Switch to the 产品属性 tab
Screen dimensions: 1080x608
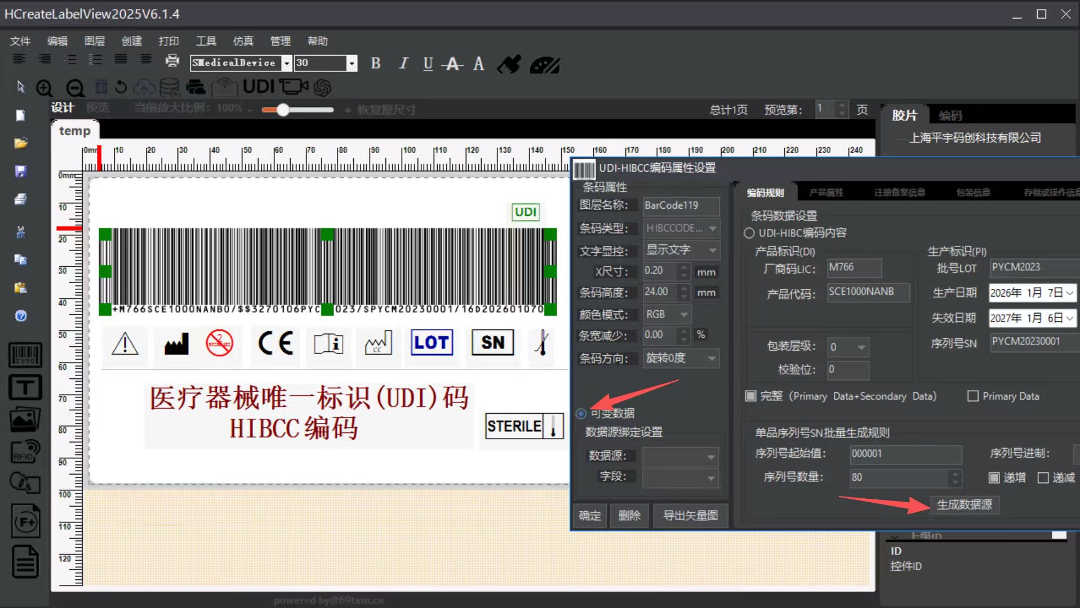point(826,193)
